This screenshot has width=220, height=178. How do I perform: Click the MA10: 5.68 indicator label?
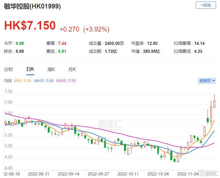(x=44, y=81)
